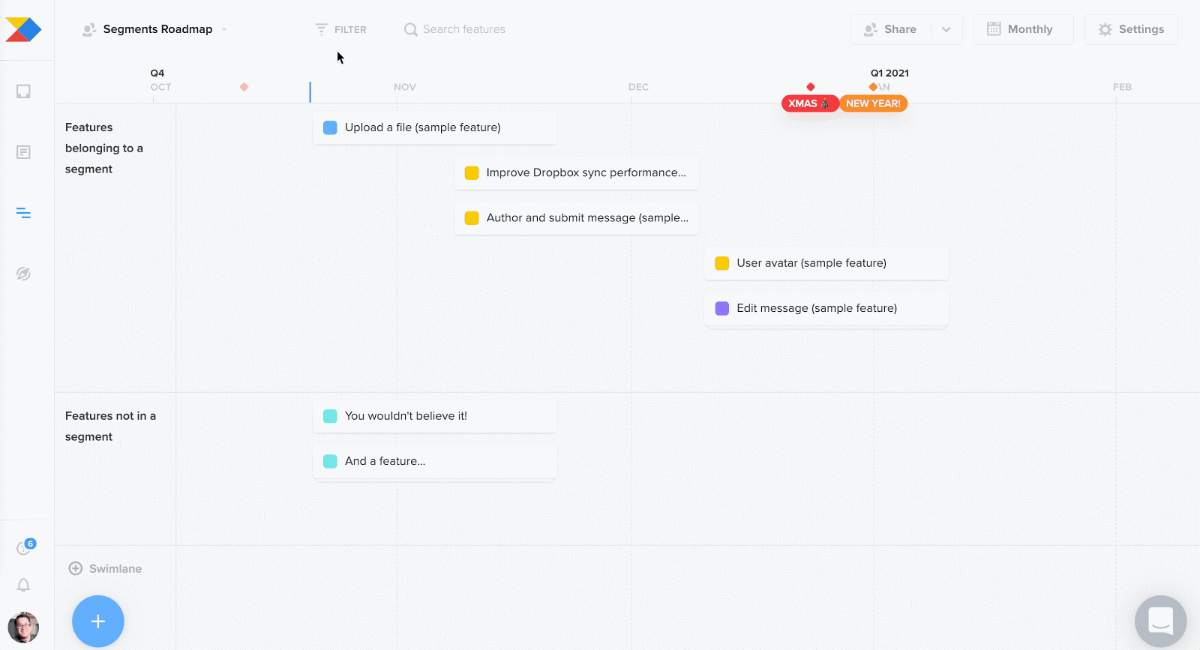Open the insights board icon in sidebar

pos(23,91)
